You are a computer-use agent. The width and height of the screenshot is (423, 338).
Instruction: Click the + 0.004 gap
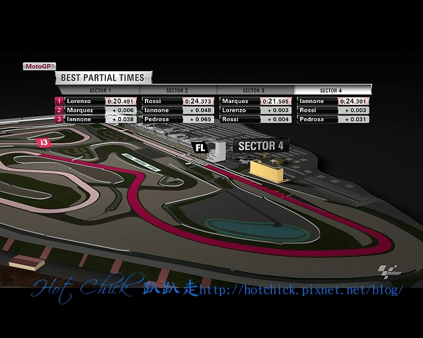(x=276, y=119)
